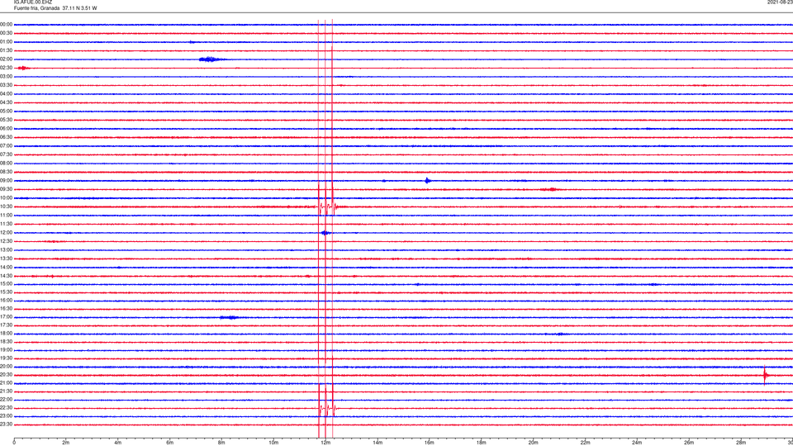Select the 09:00 trace time label
Image resolution: width=793 pixels, height=446 pixels.
(7, 181)
